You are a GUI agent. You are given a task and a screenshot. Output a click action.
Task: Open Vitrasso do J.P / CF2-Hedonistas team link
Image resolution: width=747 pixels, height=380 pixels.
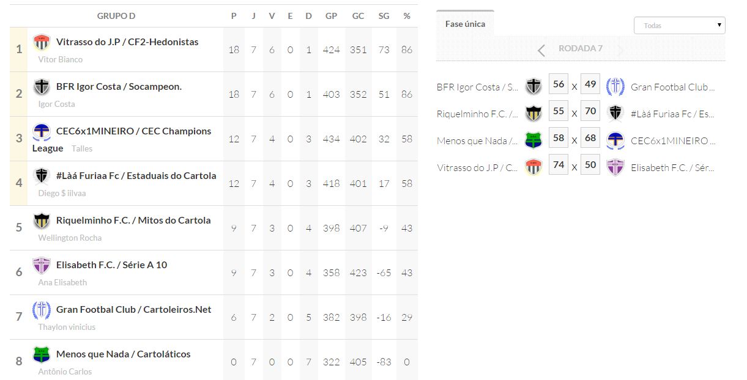(127, 42)
